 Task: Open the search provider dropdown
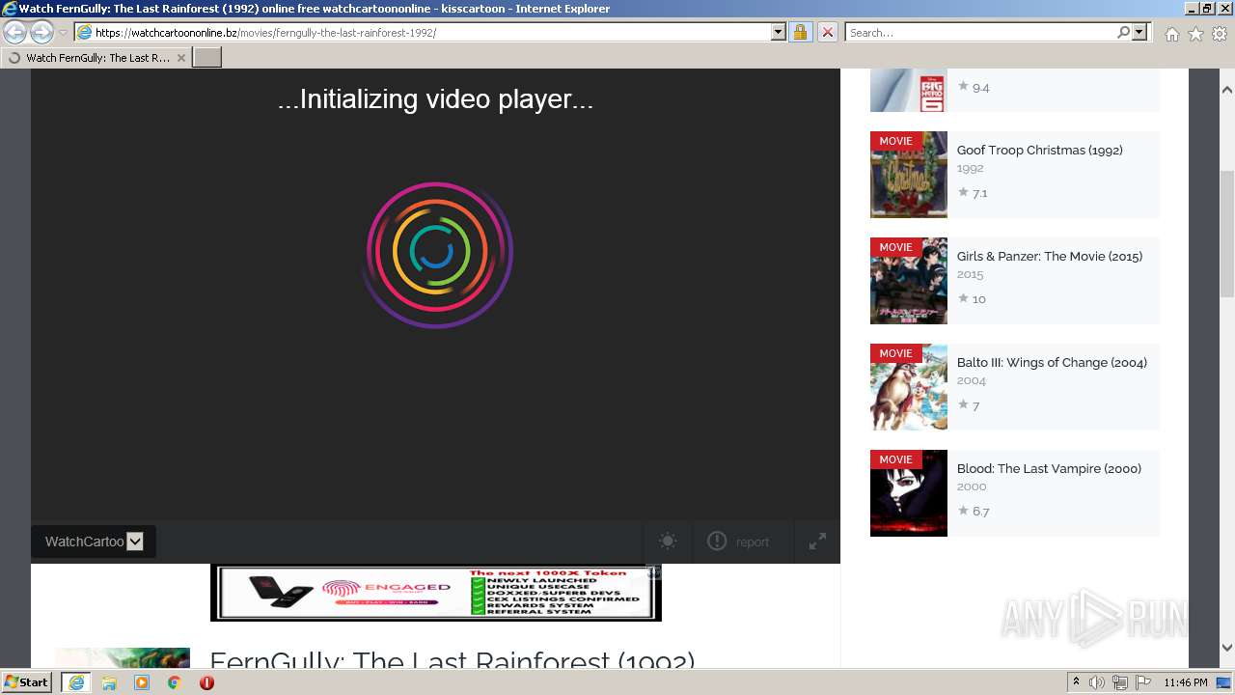click(x=1139, y=32)
